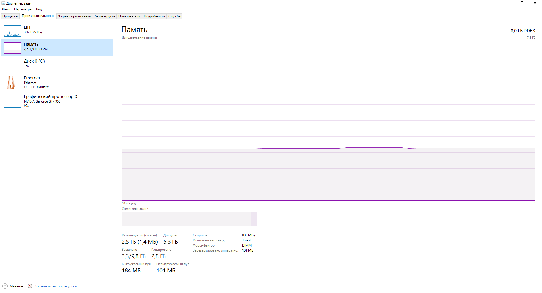Image resolution: width=542 pixels, height=293 pixels.
Task: Click the ЦП label in sidebar
Action: pos(27,27)
